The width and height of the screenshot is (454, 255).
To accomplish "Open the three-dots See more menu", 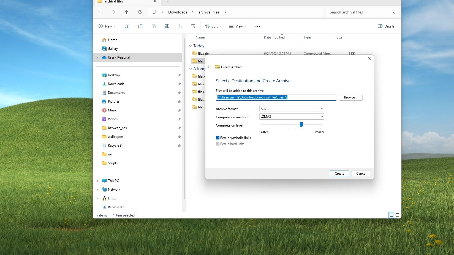I will tap(258, 26).
